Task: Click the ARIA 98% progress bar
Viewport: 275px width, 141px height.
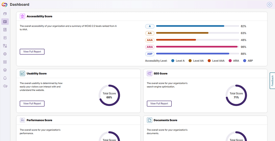Action: [197, 47]
